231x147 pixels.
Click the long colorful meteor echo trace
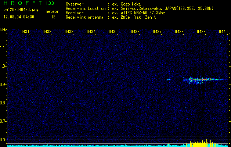coord(202,79)
